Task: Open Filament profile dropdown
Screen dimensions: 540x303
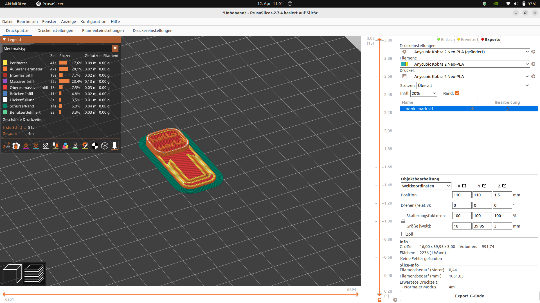Action: coord(465,64)
